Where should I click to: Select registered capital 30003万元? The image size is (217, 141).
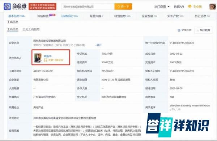tap(107, 62)
